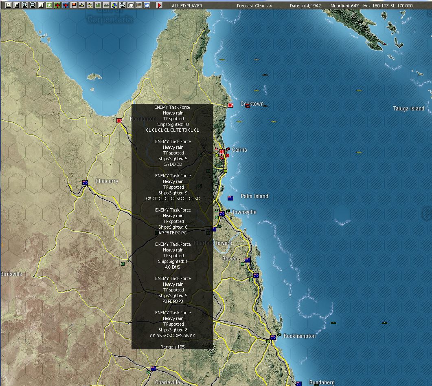Click the red play arrow end-turn button
The width and height of the screenshot is (432, 386).
click(159, 5)
